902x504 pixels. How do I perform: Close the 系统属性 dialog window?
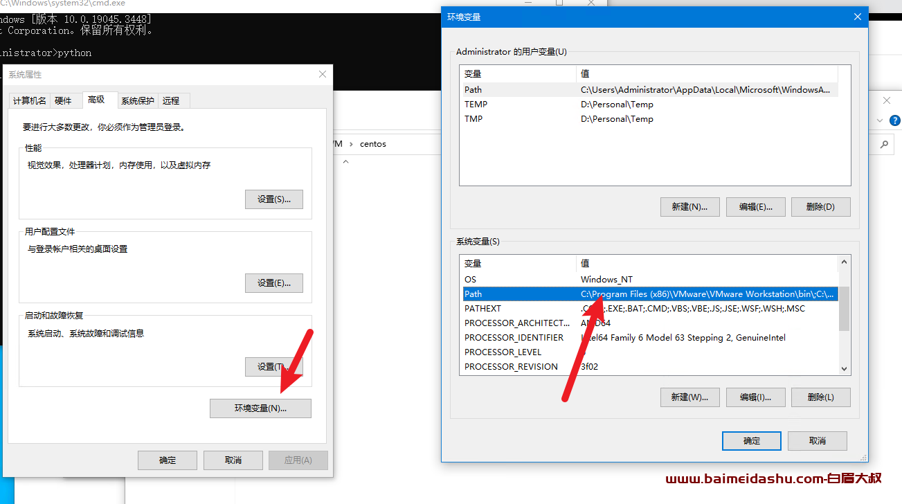point(323,74)
